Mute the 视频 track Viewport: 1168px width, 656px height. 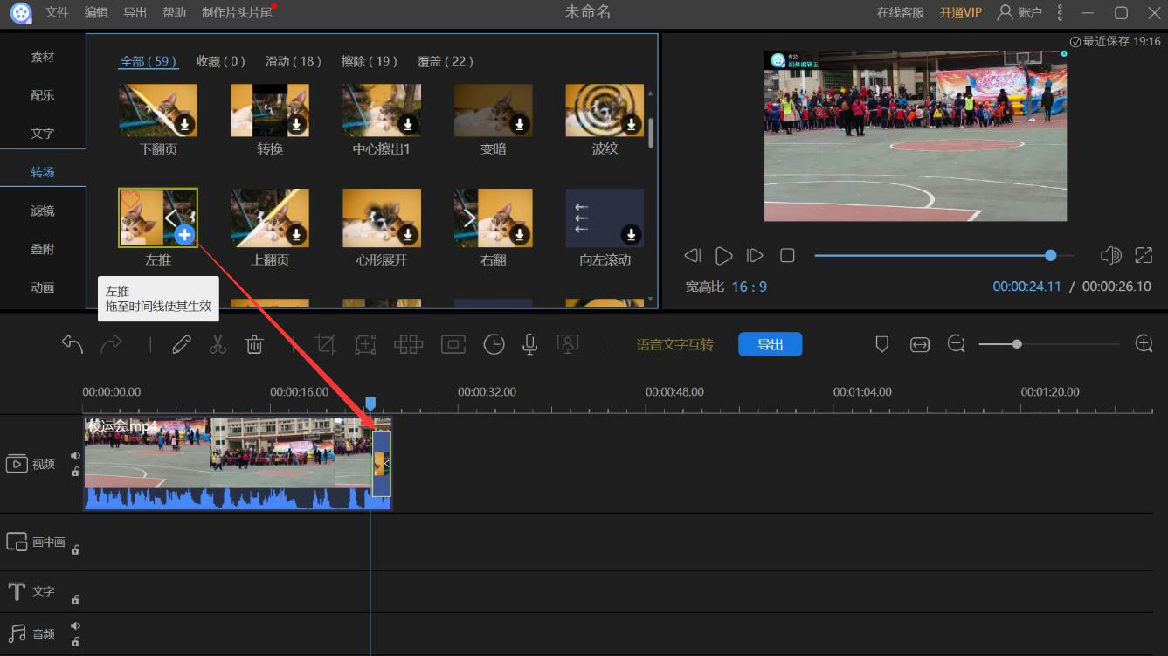point(76,456)
